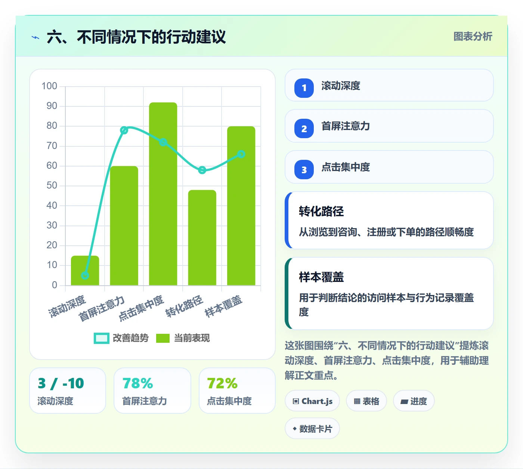Select the 点击集中度 list item
This screenshot has width=523, height=469.
[x=389, y=167]
